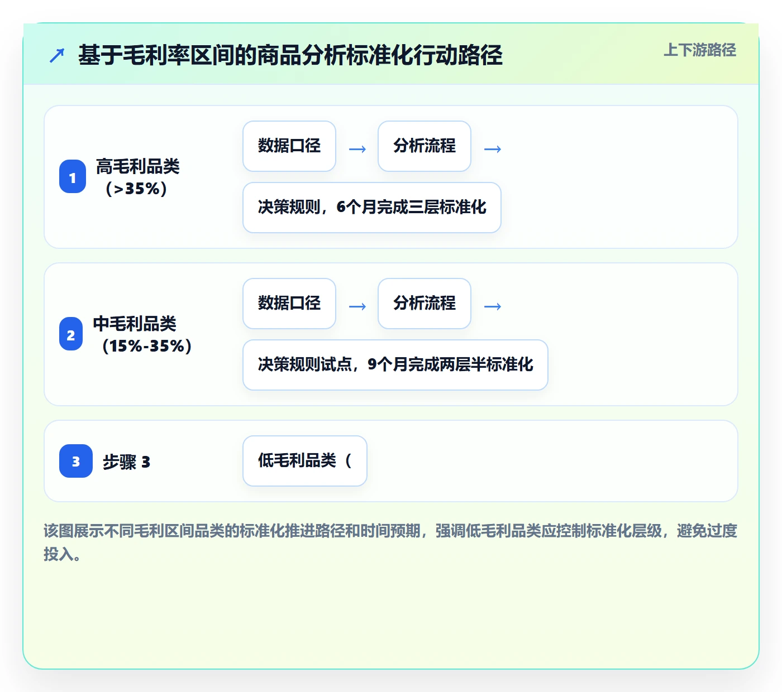This screenshot has height=692, width=782.
Task: Select the 高毛利品类（>35%） step label
Action: [x=137, y=177]
